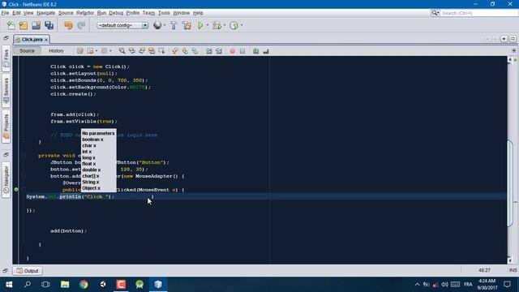Run the project with green play icon

tap(200, 25)
